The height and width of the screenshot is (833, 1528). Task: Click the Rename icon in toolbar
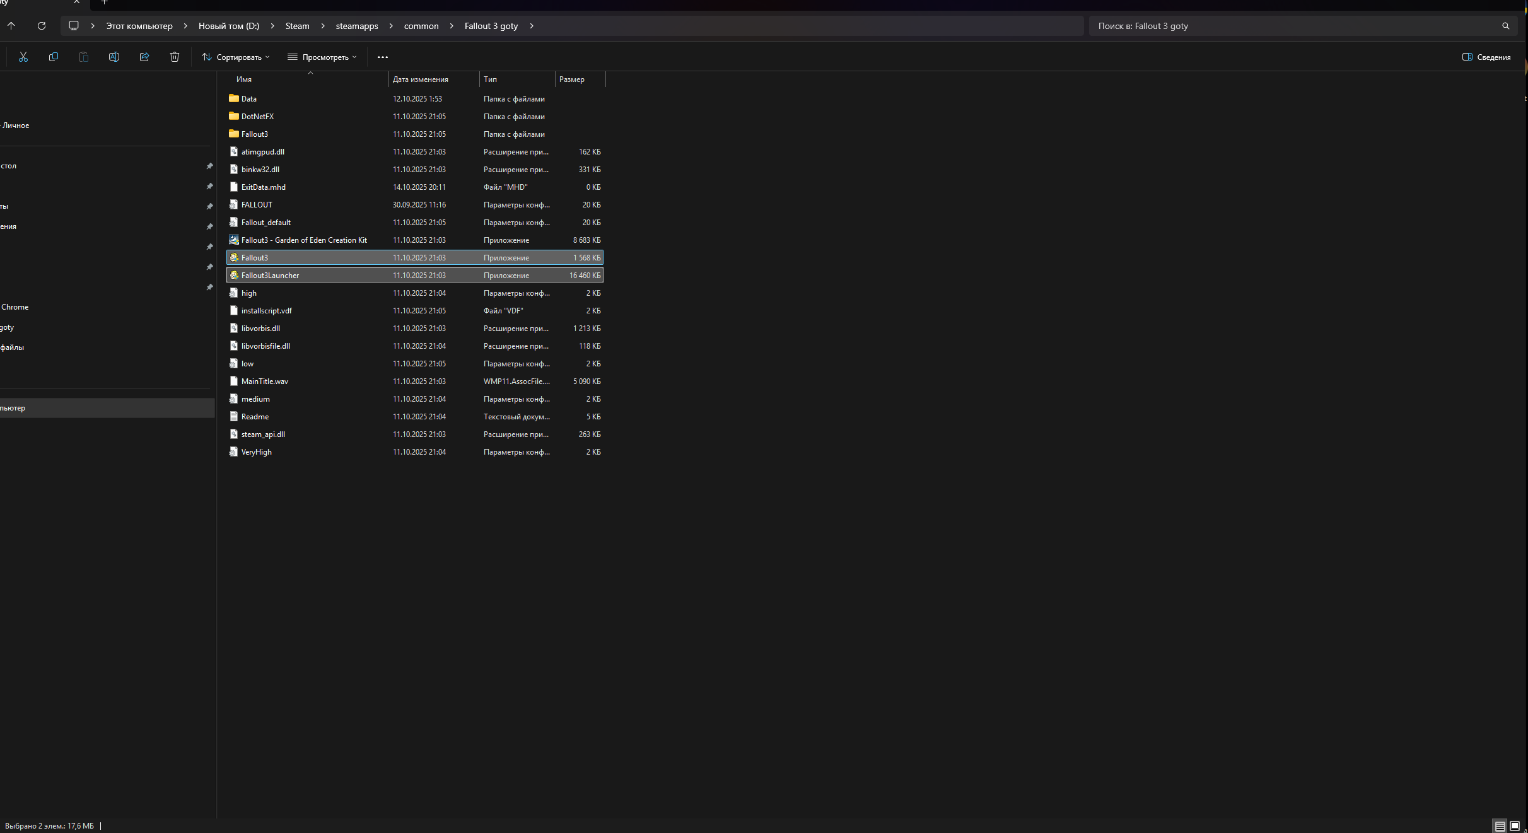tap(114, 57)
